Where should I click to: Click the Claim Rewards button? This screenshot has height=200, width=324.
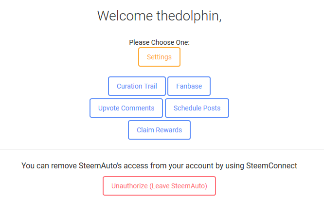tap(159, 130)
